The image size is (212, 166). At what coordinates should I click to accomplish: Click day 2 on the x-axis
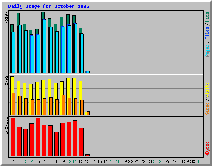(x=20, y=161)
